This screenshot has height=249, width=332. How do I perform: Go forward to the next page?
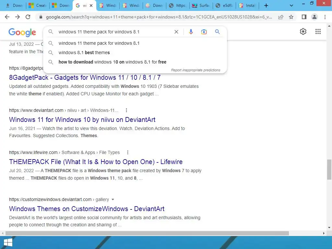tap(18, 17)
